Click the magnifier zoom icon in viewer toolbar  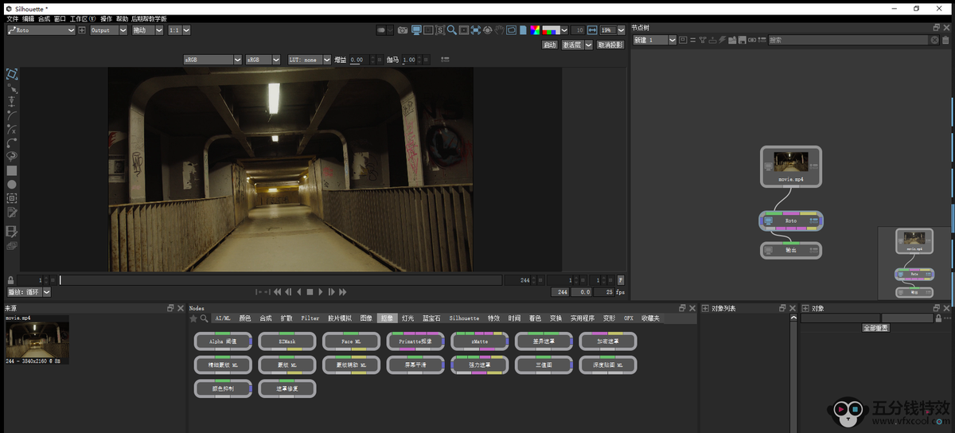coord(451,30)
